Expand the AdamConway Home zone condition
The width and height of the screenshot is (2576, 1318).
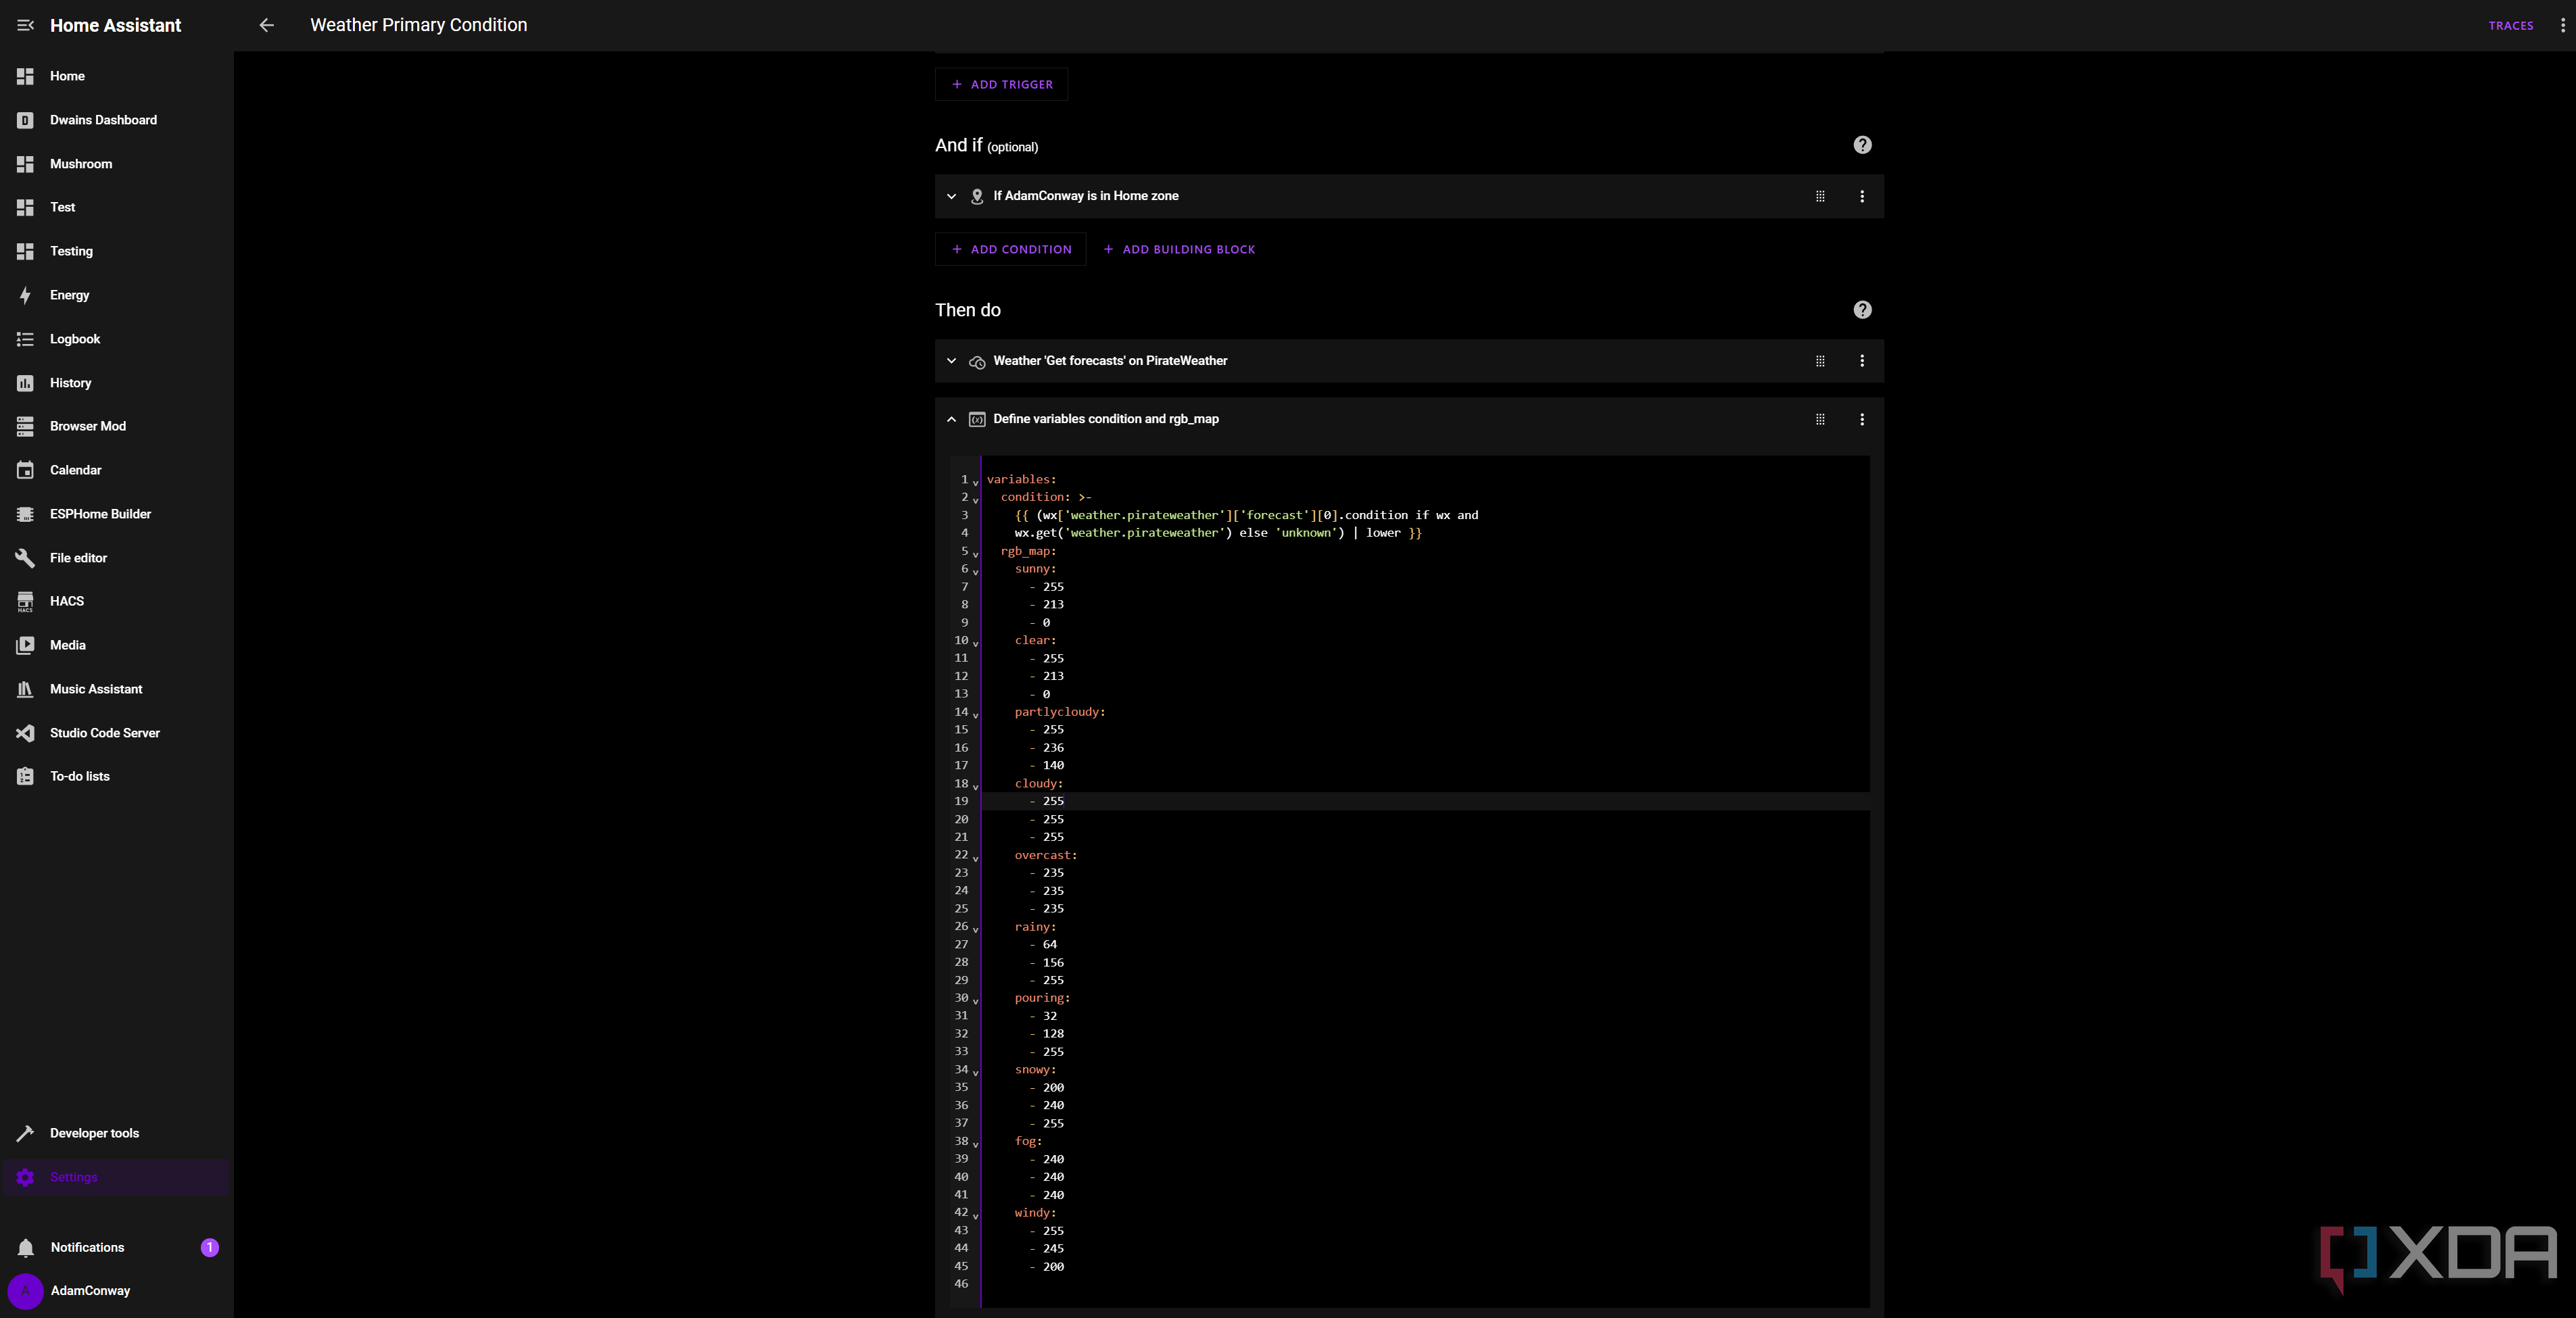coord(951,196)
